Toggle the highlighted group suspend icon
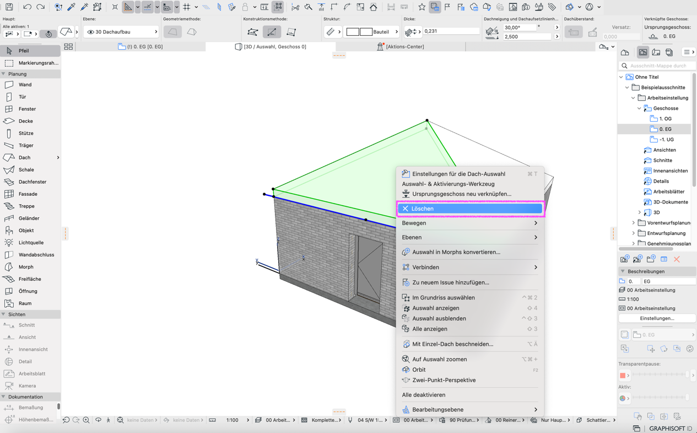 278,7
